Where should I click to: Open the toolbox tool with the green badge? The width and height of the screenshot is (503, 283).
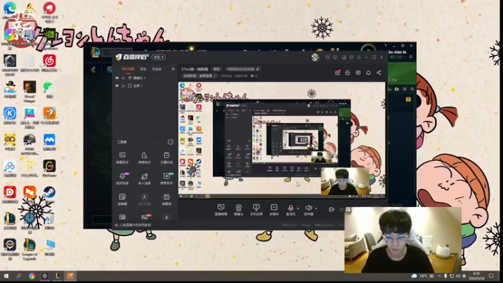[167, 179]
